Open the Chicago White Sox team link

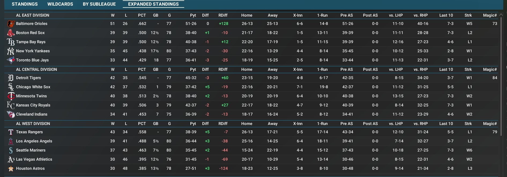click(33, 87)
